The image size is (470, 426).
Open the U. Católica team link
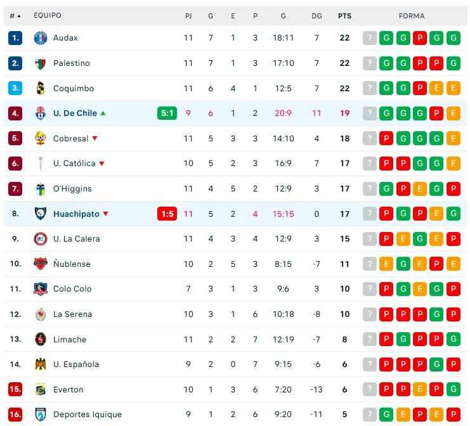click(74, 164)
